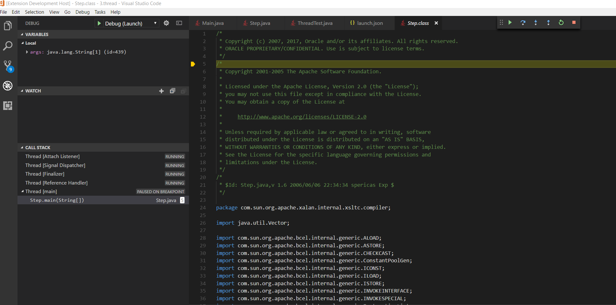Screen dimensions: 616x305
Task: Click Continue in the debug toolbar
Action: [x=510, y=23]
